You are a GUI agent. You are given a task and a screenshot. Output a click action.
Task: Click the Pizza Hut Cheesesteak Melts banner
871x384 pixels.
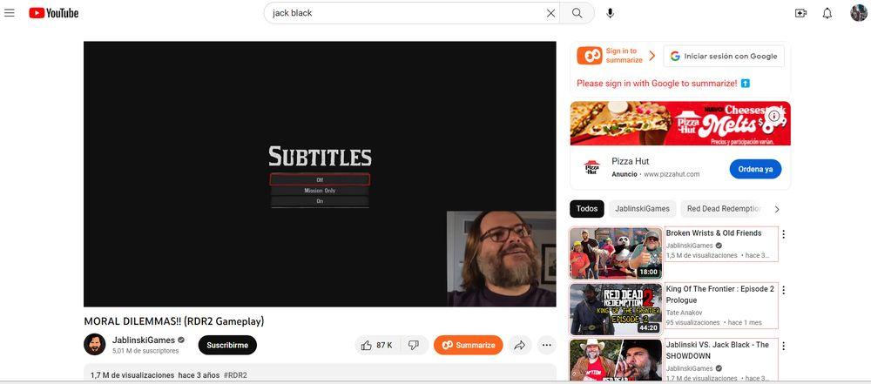click(680, 124)
